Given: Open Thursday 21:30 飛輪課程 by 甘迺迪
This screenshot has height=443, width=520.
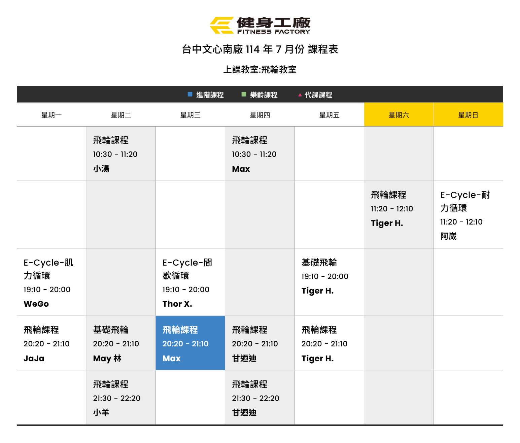Looking at the screenshot, I should point(260,398).
